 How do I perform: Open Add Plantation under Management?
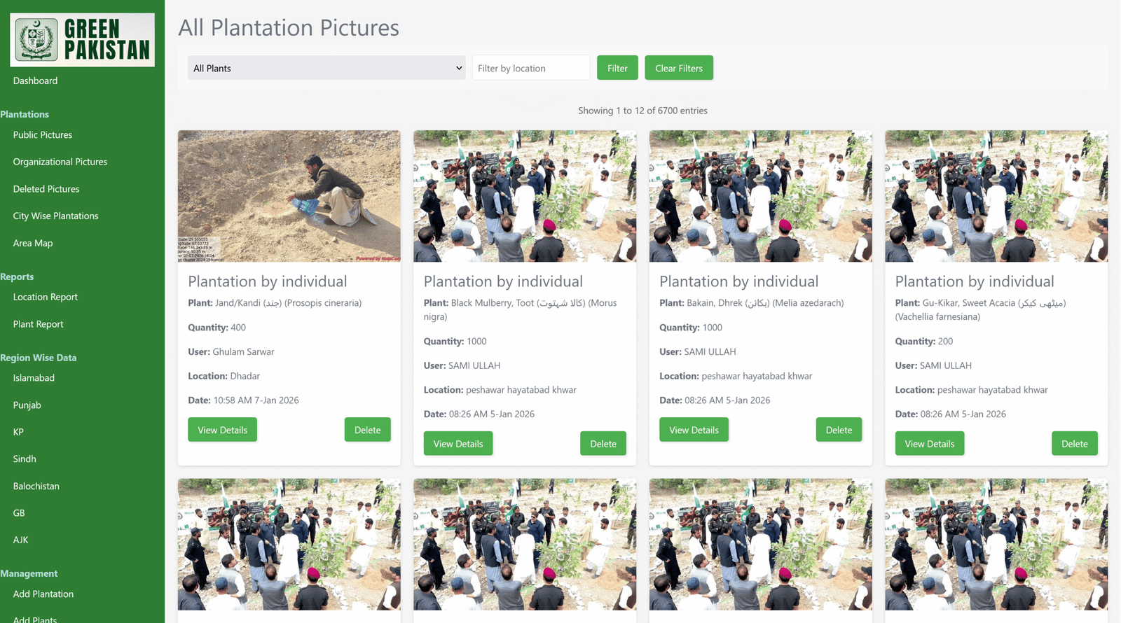tap(43, 594)
